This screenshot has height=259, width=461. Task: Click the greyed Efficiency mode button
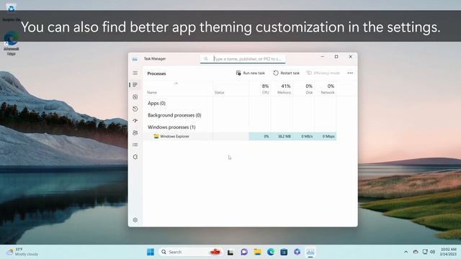click(x=323, y=73)
